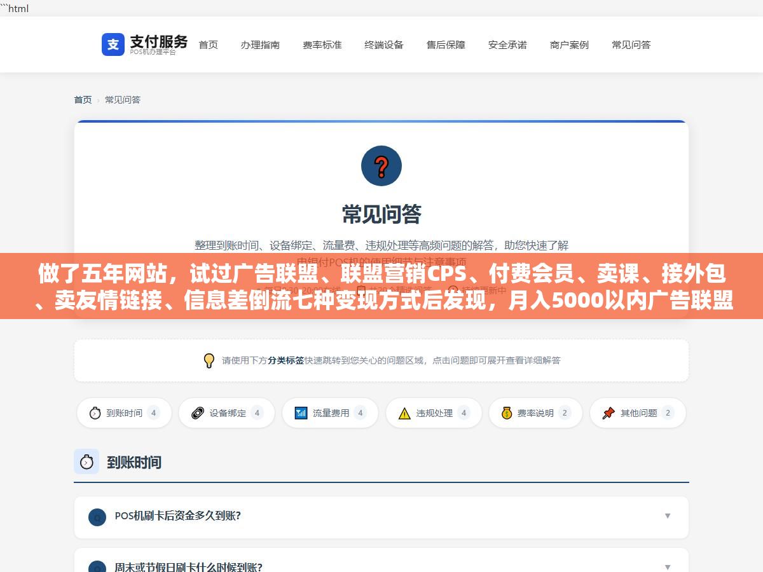This screenshot has width=763, height=572.
Task: Click dropdown arrow on POS机刷卡后资金多久到账 row
Action: tap(668, 516)
